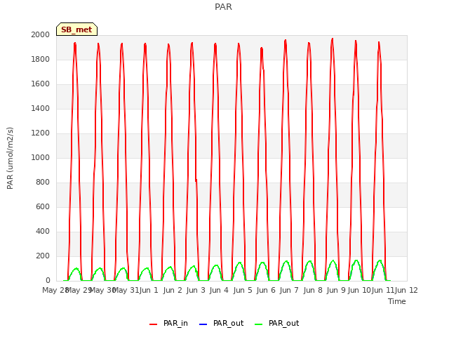Click the green PAR_out legend swatch
Viewport: 449px width, 337px height.
258,324
